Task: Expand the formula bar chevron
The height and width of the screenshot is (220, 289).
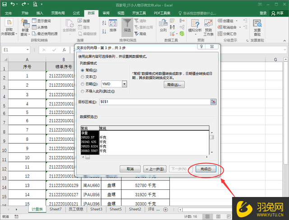Action: (x=285, y=50)
